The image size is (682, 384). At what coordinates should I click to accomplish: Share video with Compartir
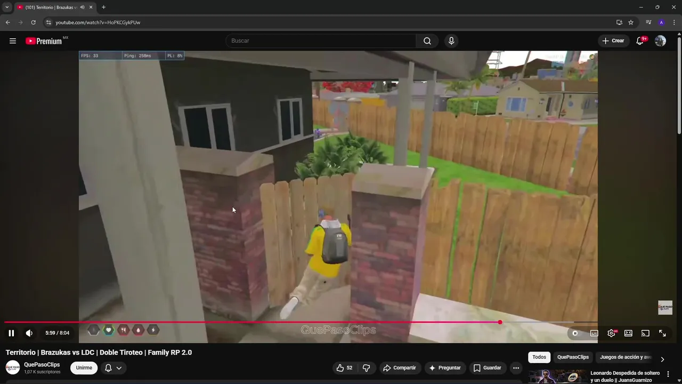point(400,367)
